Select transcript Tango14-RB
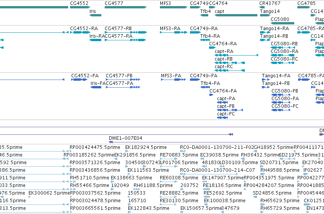 click(265, 40)
